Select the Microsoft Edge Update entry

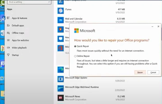76,78
